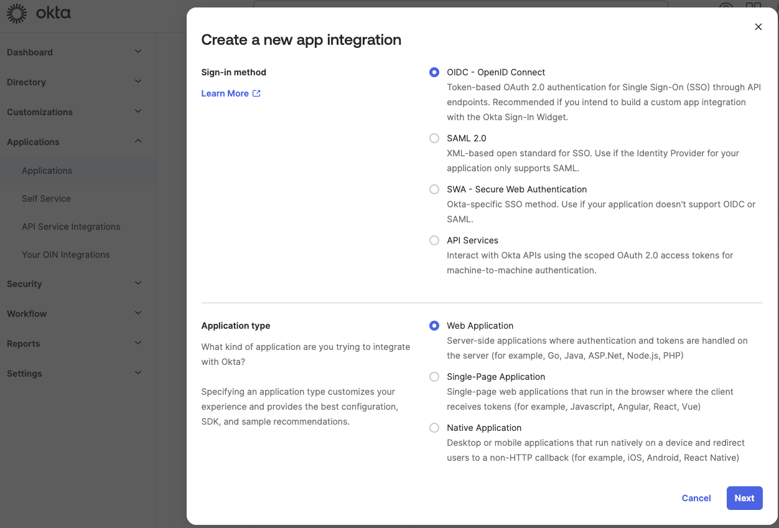Select Native Application radio button
The image size is (779, 528).
(434, 428)
